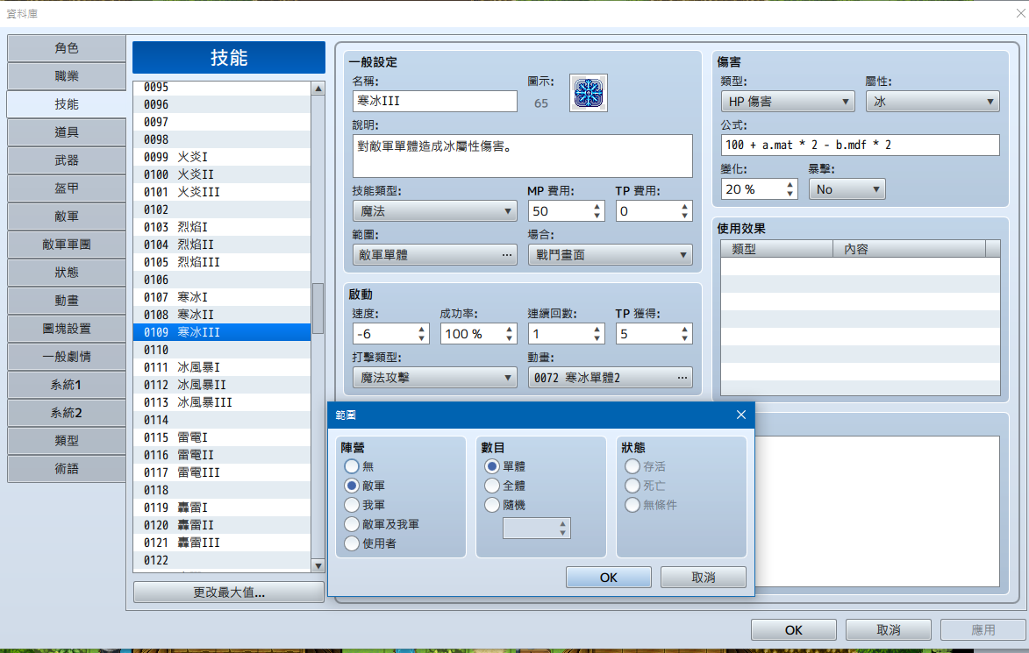
Task: Select the 無 faction radio button
Action: click(352, 466)
